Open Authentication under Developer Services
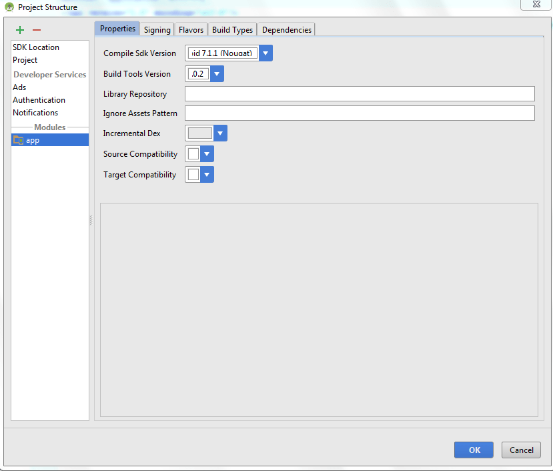 pos(39,100)
